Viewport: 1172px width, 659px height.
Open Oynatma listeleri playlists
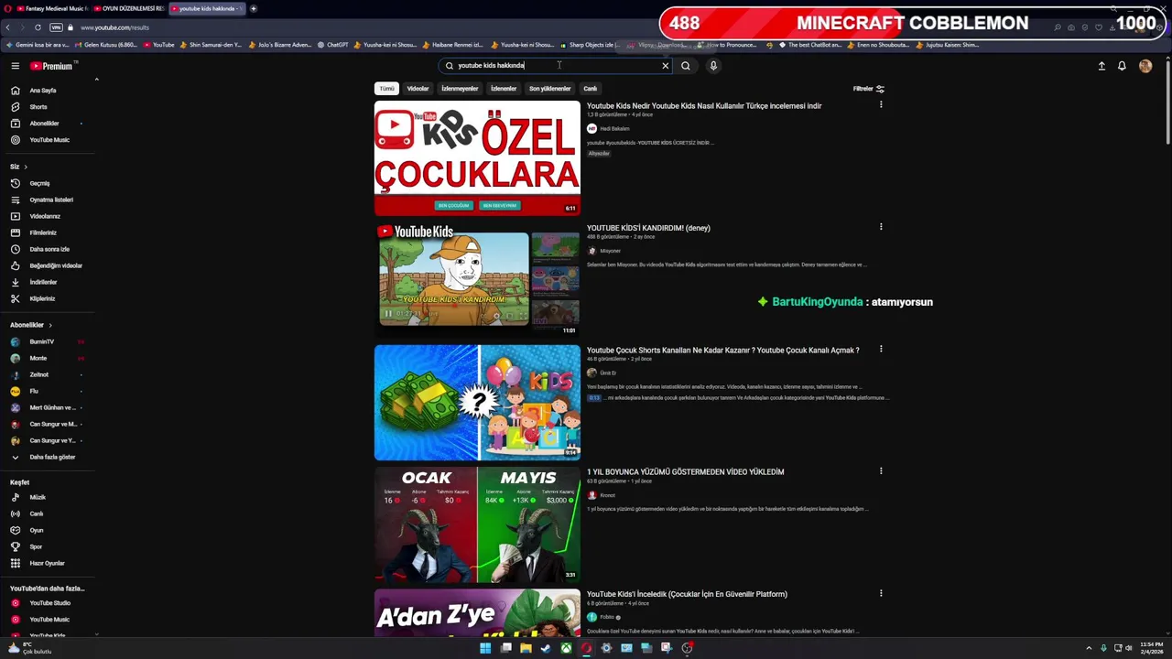(51, 200)
